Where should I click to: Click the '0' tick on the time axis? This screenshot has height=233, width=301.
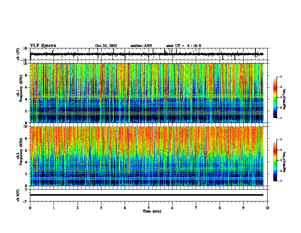(30, 208)
